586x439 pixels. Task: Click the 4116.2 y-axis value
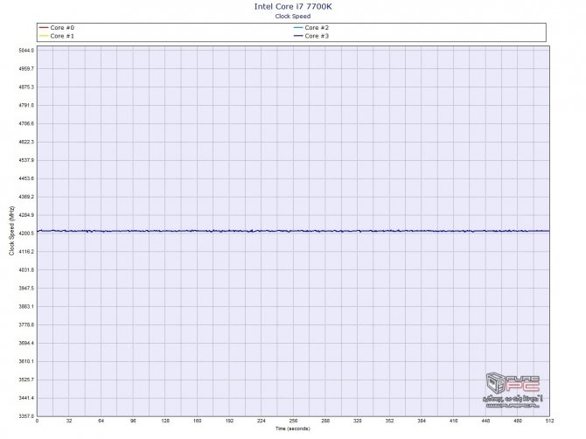click(26, 252)
